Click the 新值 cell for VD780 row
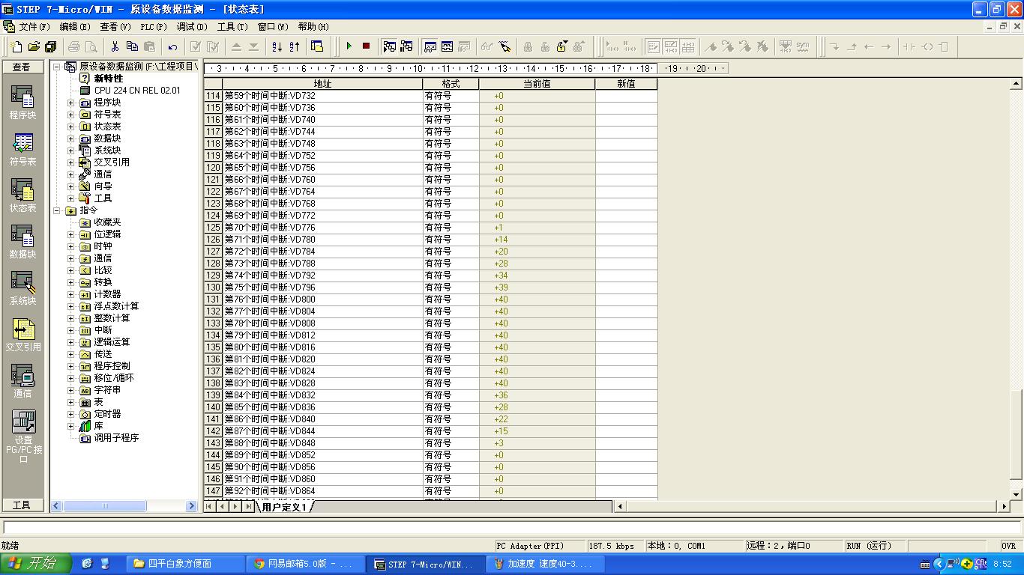 (x=626, y=240)
